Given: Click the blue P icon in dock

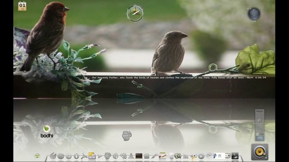Looking at the screenshot, I should coord(214,156).
